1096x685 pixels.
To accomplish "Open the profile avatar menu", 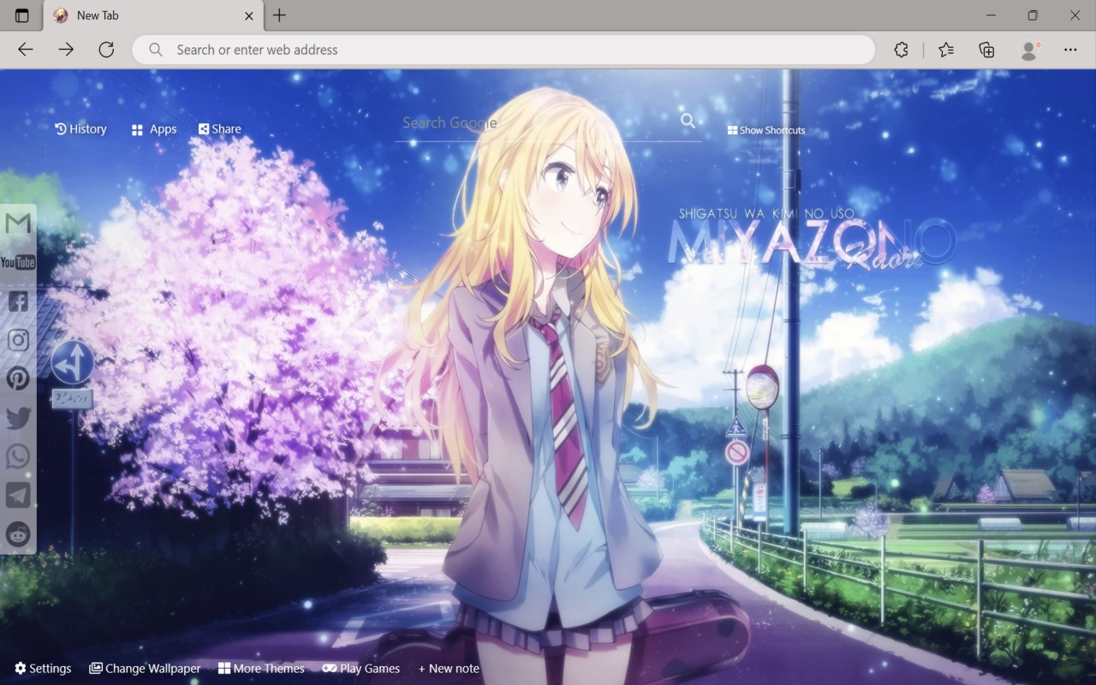I will [x=1029, y=50].
